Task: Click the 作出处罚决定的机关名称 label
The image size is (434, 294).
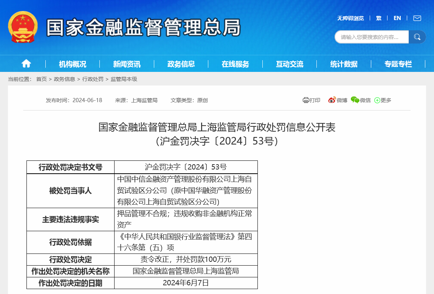Action: coord(70,271)
